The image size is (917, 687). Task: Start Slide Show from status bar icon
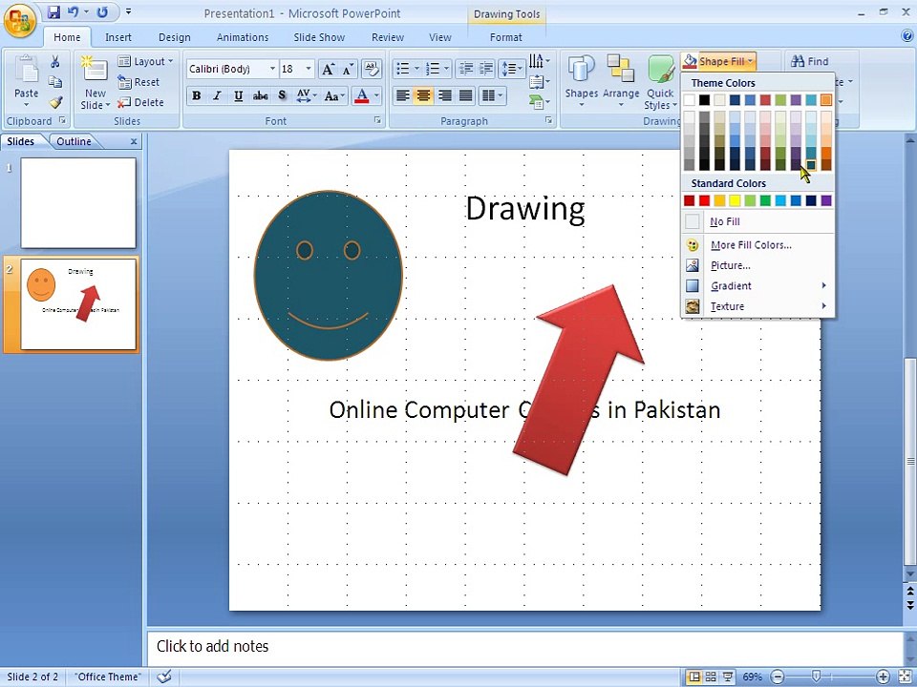point(728,677)
